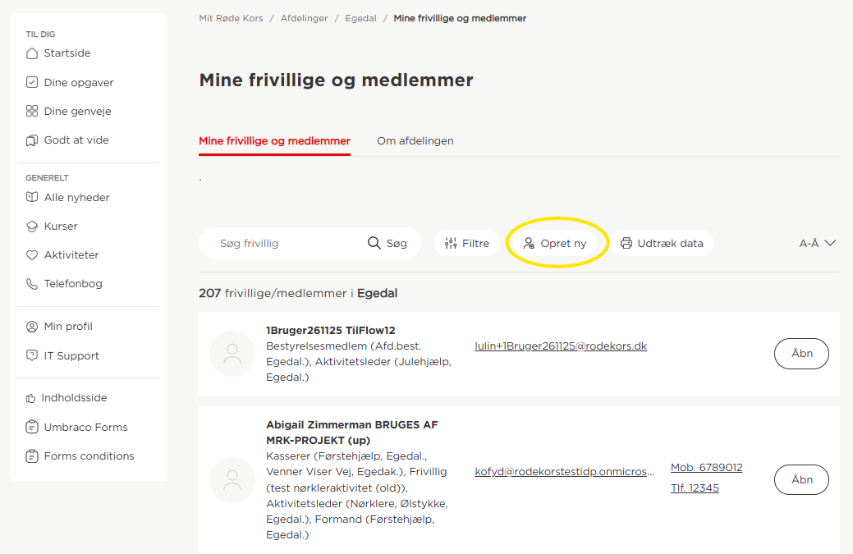Select Mine frivillige og medlemmer tab

click(x=274, y=141)
